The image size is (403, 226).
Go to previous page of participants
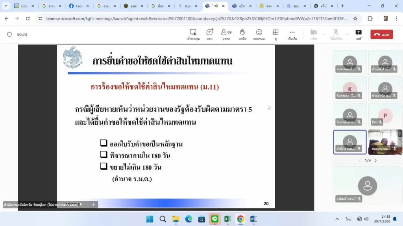click(x=360, y=160)
